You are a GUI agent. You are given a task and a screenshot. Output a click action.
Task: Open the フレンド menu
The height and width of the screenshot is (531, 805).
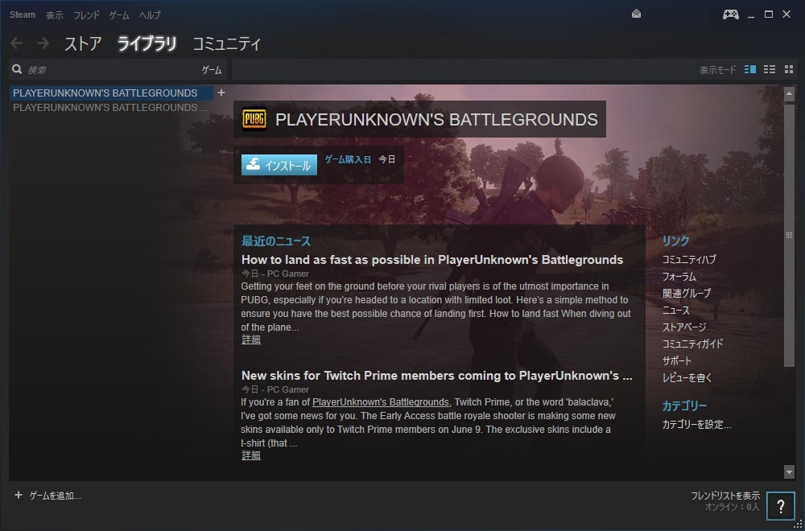click(86, 14)
